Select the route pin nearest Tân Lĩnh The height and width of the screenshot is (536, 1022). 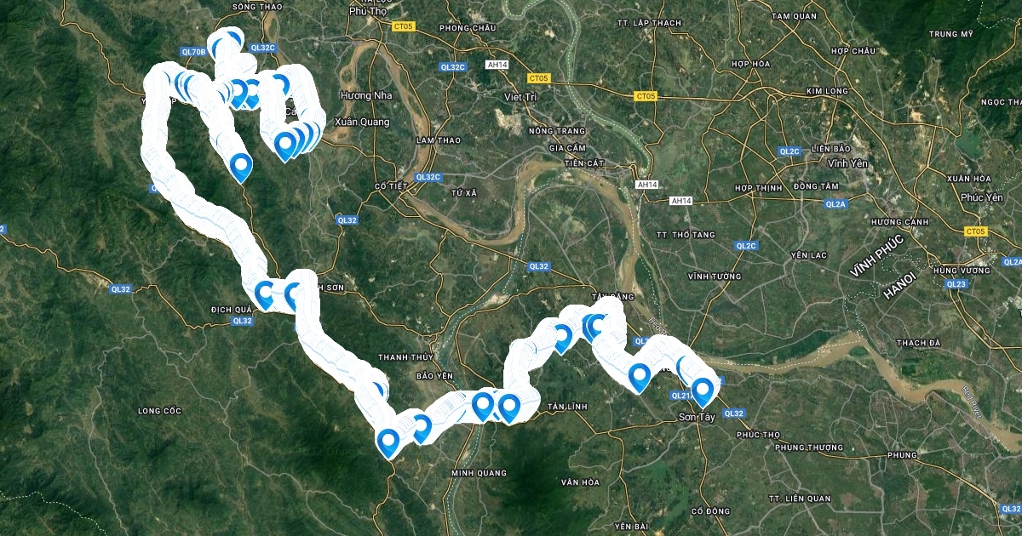509,408
